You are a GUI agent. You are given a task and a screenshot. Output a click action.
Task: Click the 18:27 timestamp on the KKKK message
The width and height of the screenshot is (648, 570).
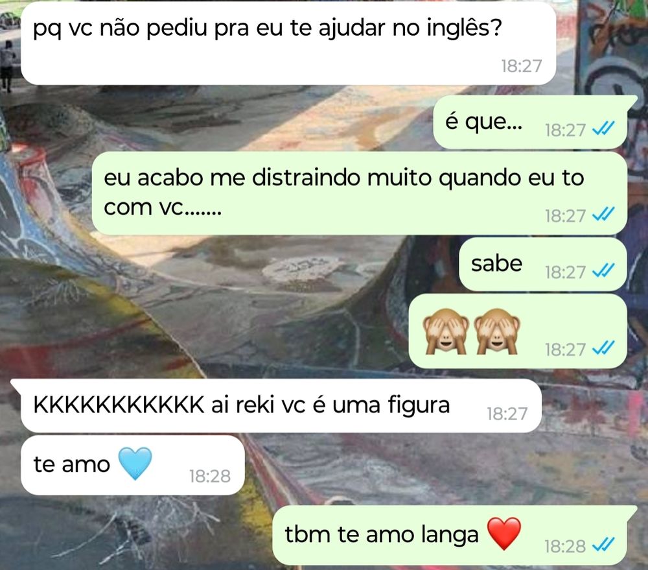(507, 414)
